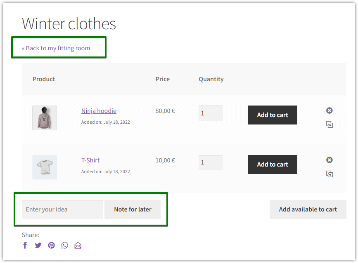Click Ninja hoodie's Added on date text
Image resolution: width=358 pixels, height=263 pixels.
(105, 122)
